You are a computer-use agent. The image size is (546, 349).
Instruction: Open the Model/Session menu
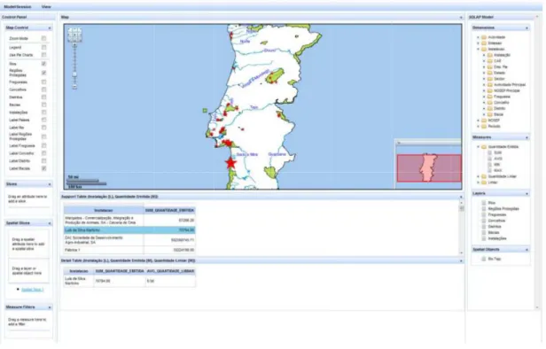[x=18, y=6]
